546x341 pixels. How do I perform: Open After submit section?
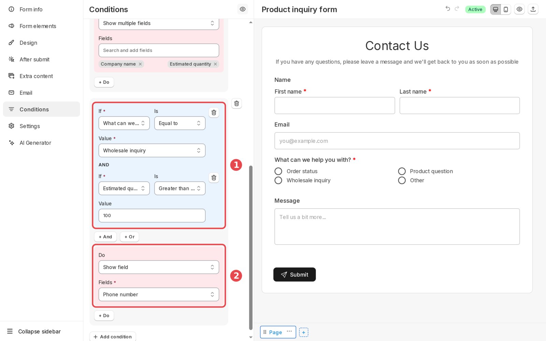click(42, 60)
